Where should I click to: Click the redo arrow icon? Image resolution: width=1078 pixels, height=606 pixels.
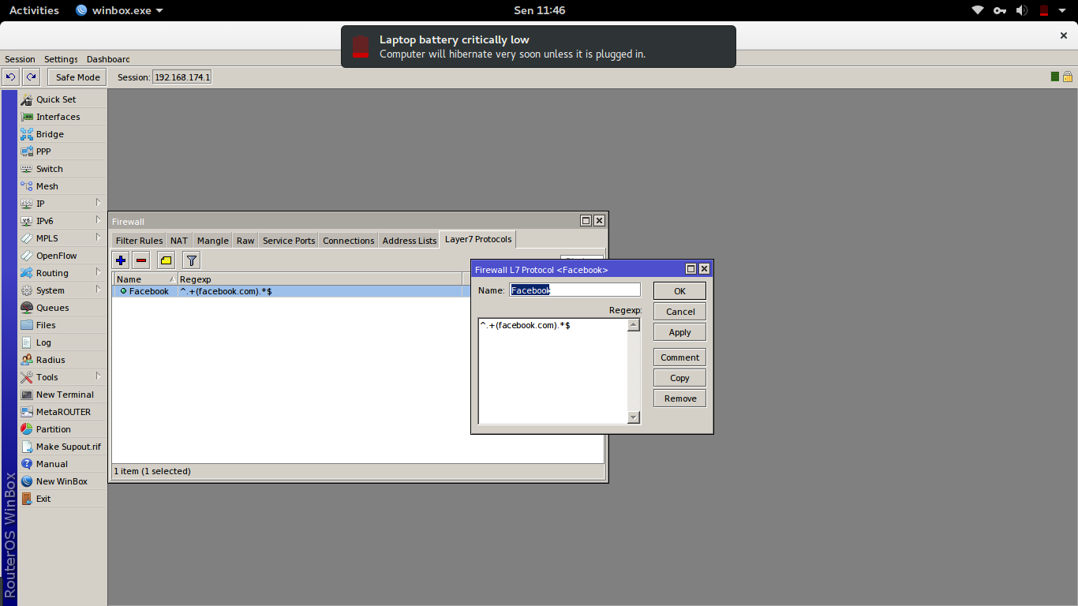[31, 77]
